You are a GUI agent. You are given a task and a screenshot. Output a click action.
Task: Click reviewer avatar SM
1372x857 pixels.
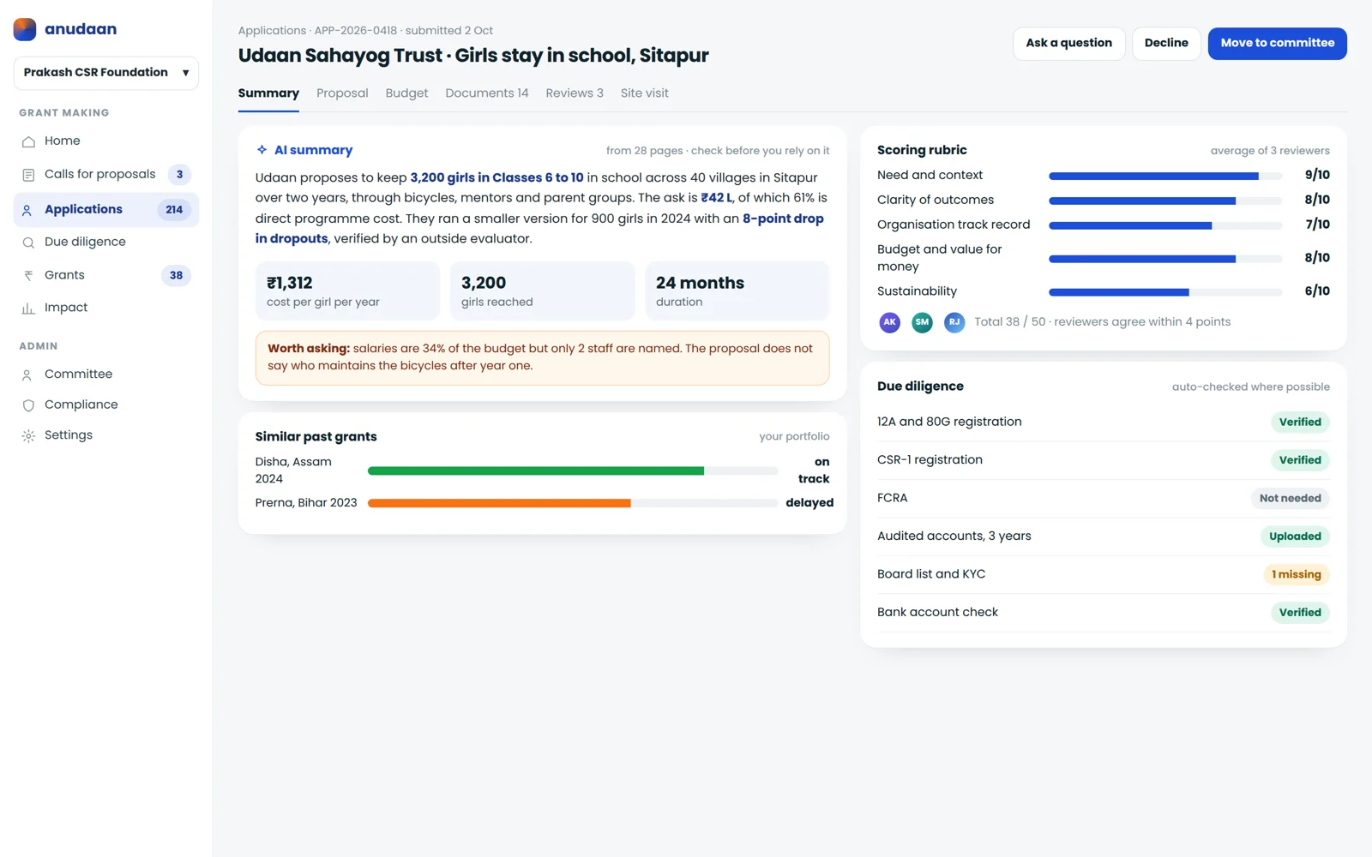coord(922,322)
